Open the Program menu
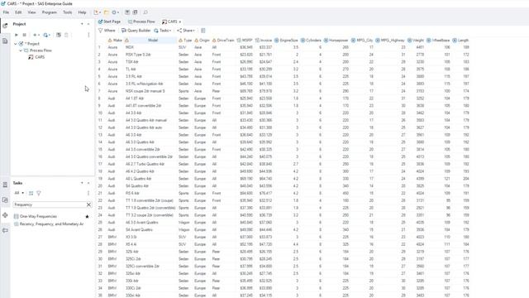Image resolution: width=529 pixels, height=298 pixels. (50, 12)
